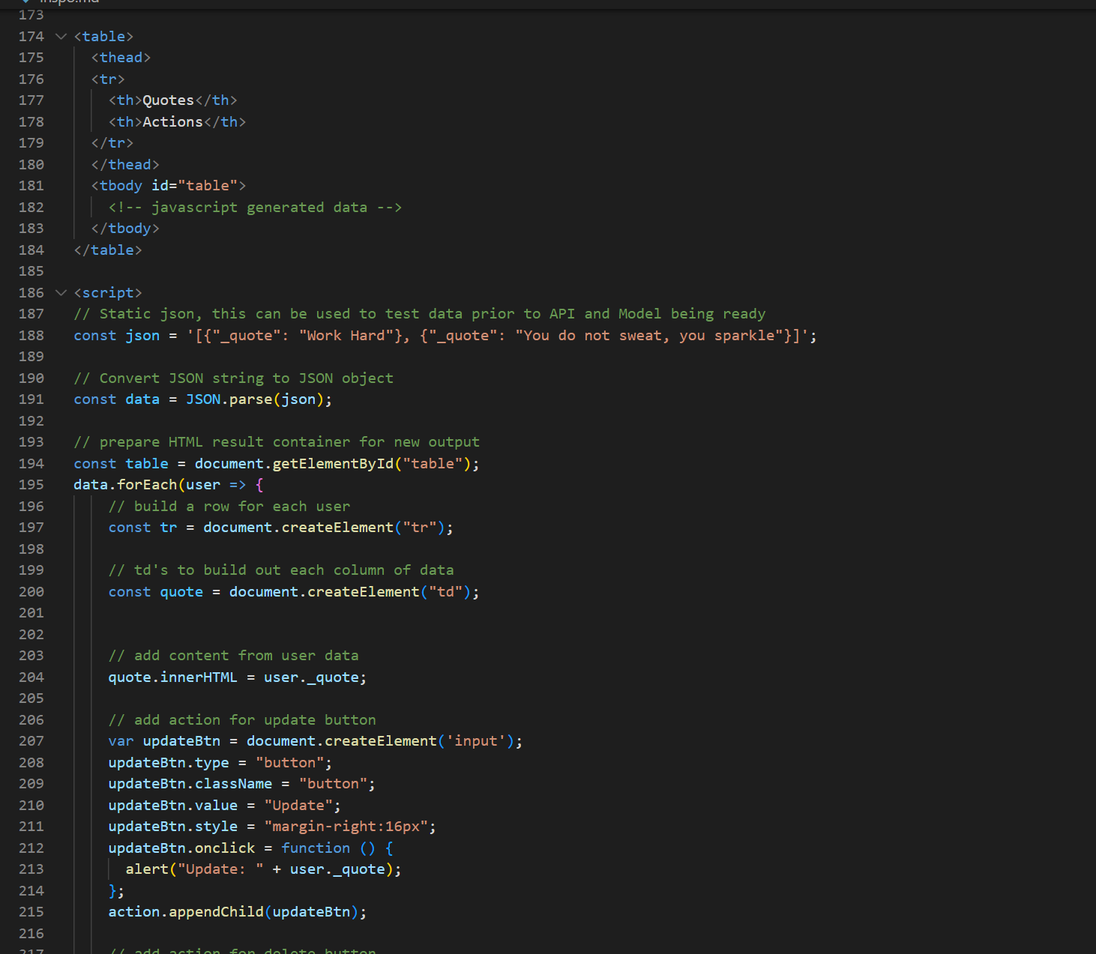Click the closing </table> tag

108,250
